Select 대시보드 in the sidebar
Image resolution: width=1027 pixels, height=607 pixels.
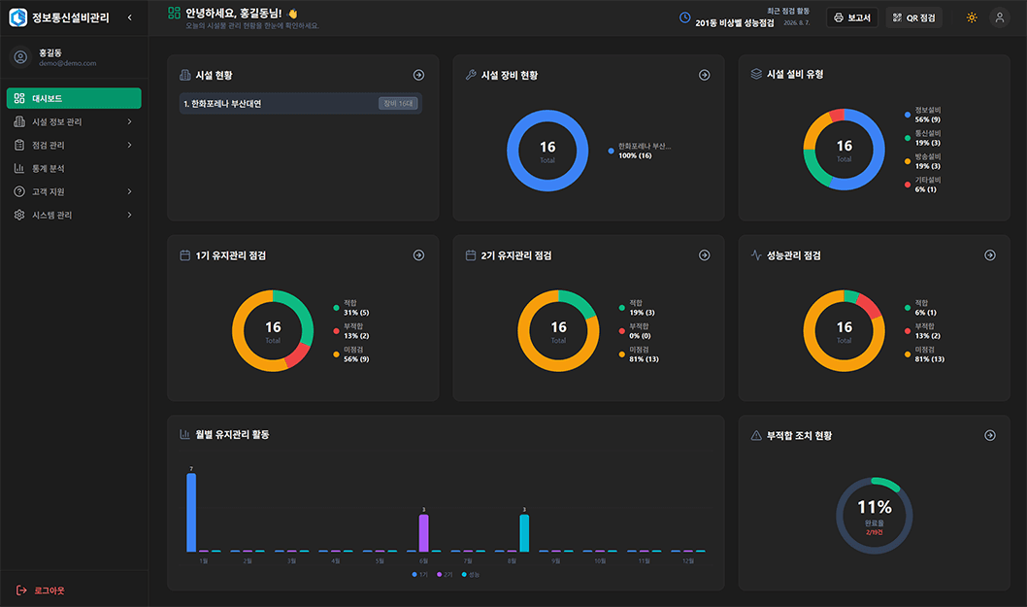pyautogui.click(x=74, y=98)
